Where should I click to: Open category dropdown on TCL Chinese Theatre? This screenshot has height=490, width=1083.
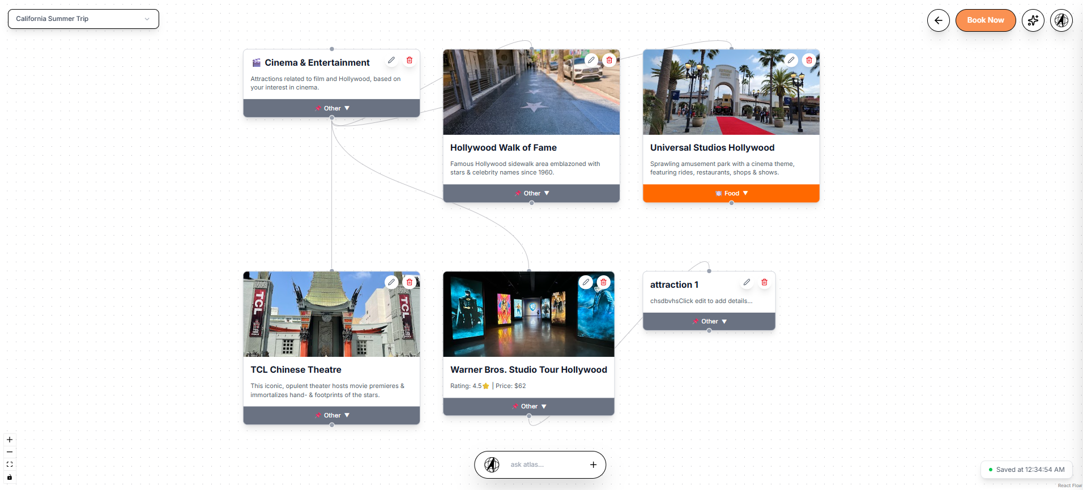[x=332, y=415]
